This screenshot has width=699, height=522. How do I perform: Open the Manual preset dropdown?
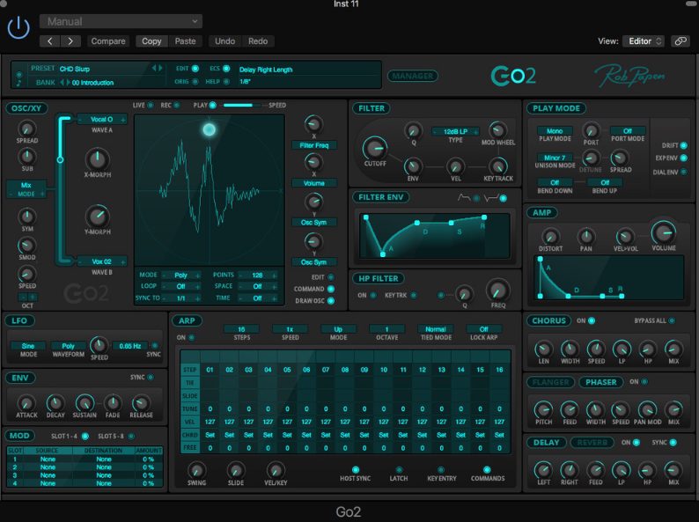[x=121, y=21]
